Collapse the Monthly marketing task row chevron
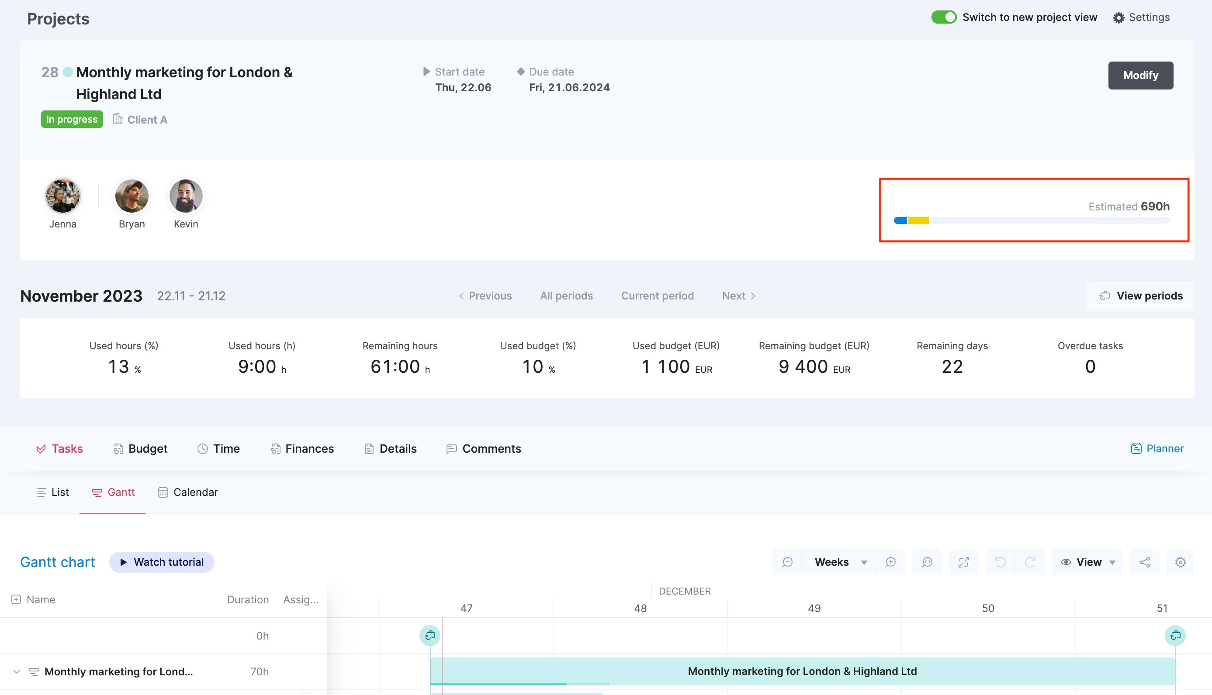Viewport: 1212px width, 695px height. (17, 671)
